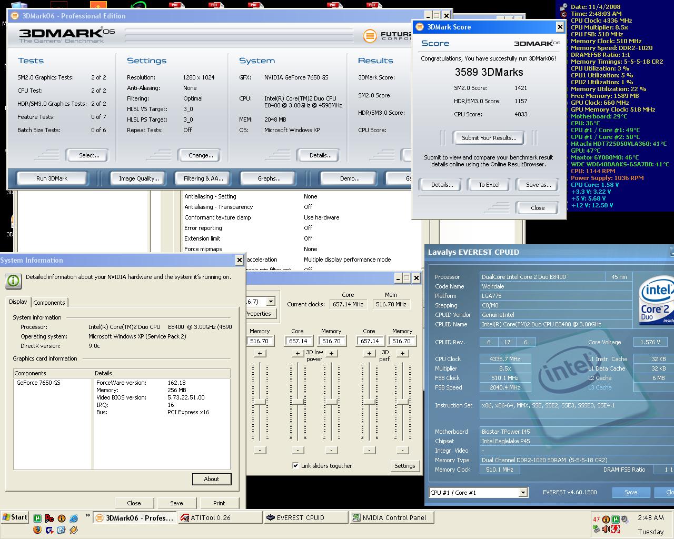Expand the quick launch overflow chevron
The width and height of the screenshot is (674, 539).
[x=88, y=515]
